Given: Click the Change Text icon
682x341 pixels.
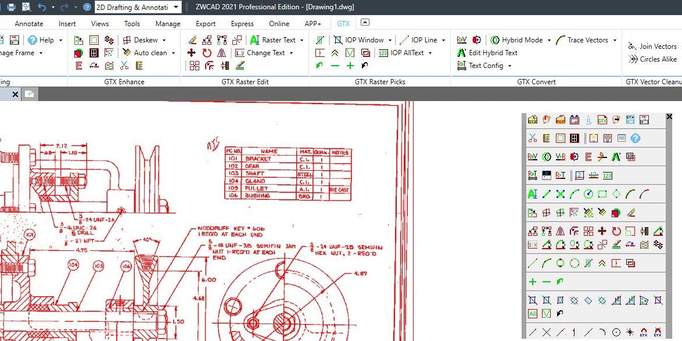Looking at the screenshot, I should (240, 53).
